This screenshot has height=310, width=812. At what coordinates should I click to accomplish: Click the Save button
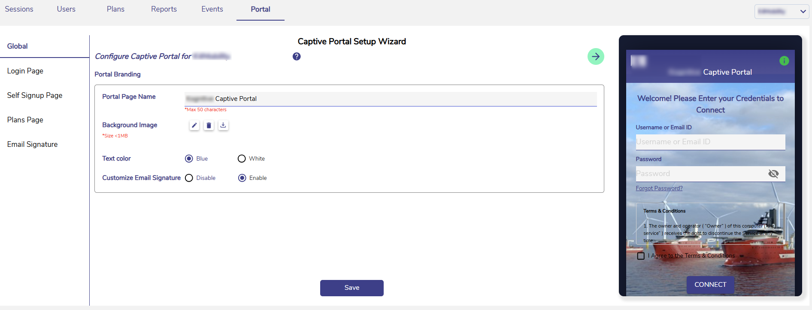352,288
